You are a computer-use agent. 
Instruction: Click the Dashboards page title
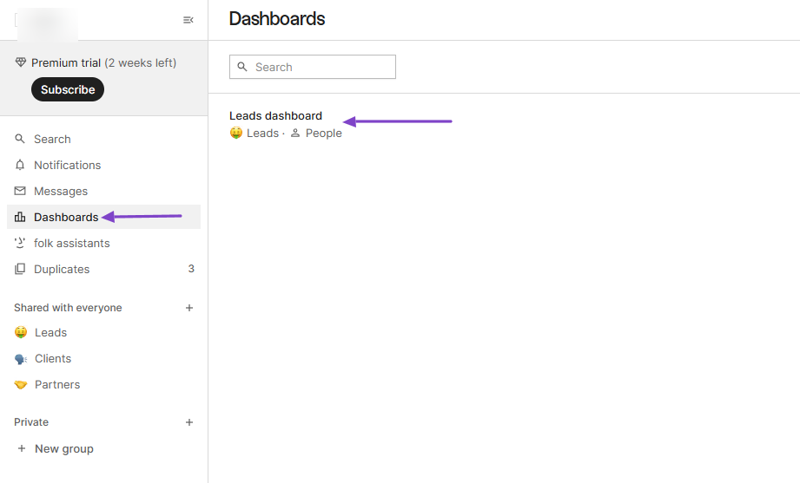(276, 19)
